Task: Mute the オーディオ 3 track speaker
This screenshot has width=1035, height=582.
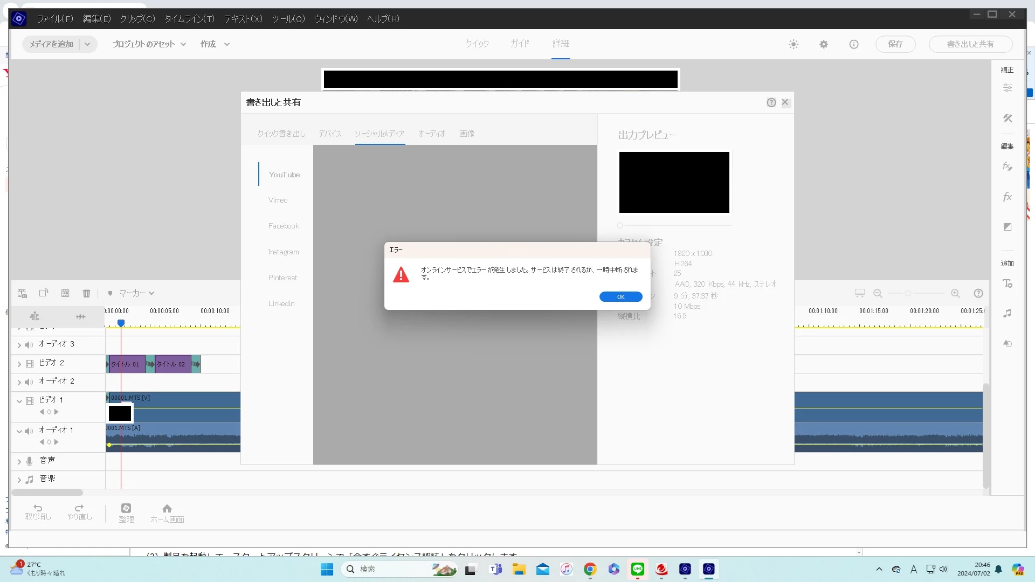Action: pos(29,344)
